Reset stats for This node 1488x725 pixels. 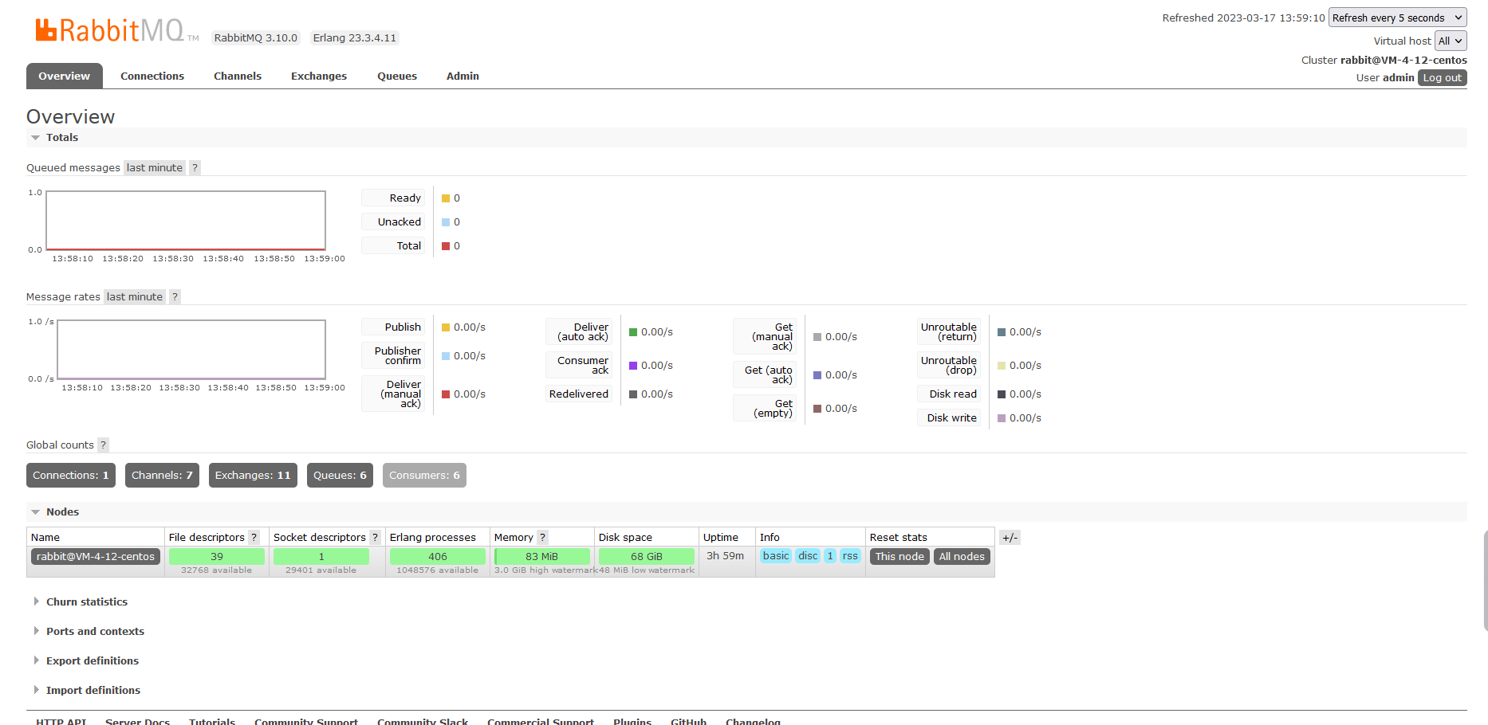pyautogui.click(x=899, y=556)
